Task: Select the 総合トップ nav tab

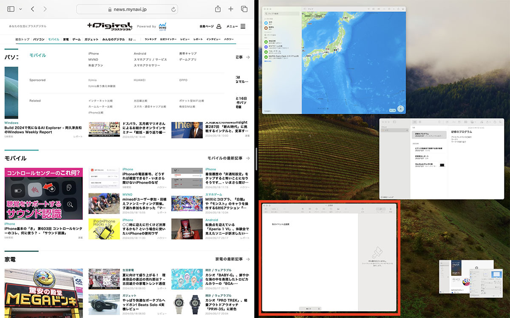Action: [23, 39]
